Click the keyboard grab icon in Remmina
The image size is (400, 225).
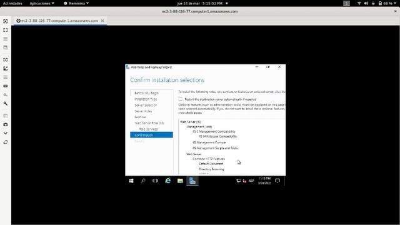click(x=6, y=86)
